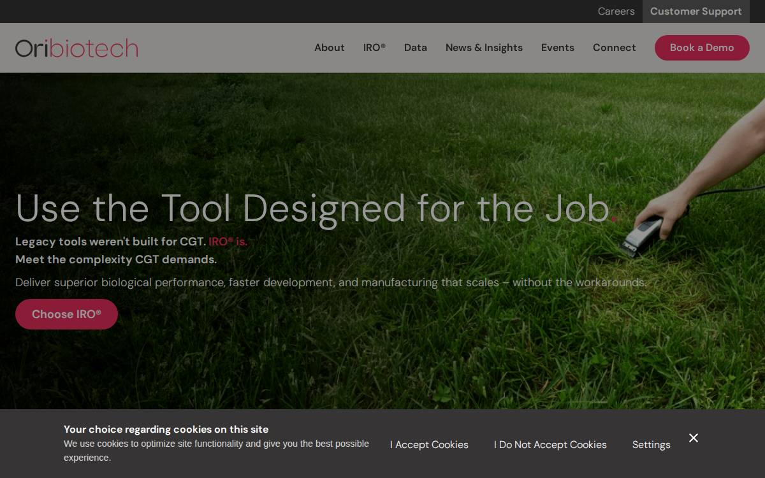This screenshot has height=478, width=765.
Task: Click the 'Deliver superior biological performance' paragraph
Action: coord(331,282)
